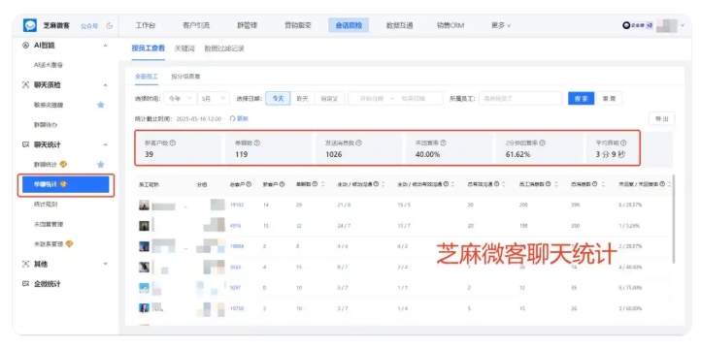Open help icon beside 2分钟回复率 stat
The image size is (701, 349).
(542, 143)
